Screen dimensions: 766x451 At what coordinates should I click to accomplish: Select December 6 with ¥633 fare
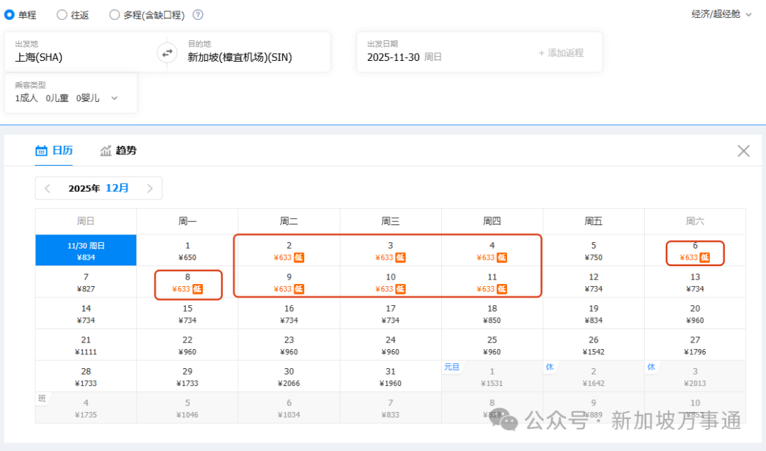tap(695, 251)
